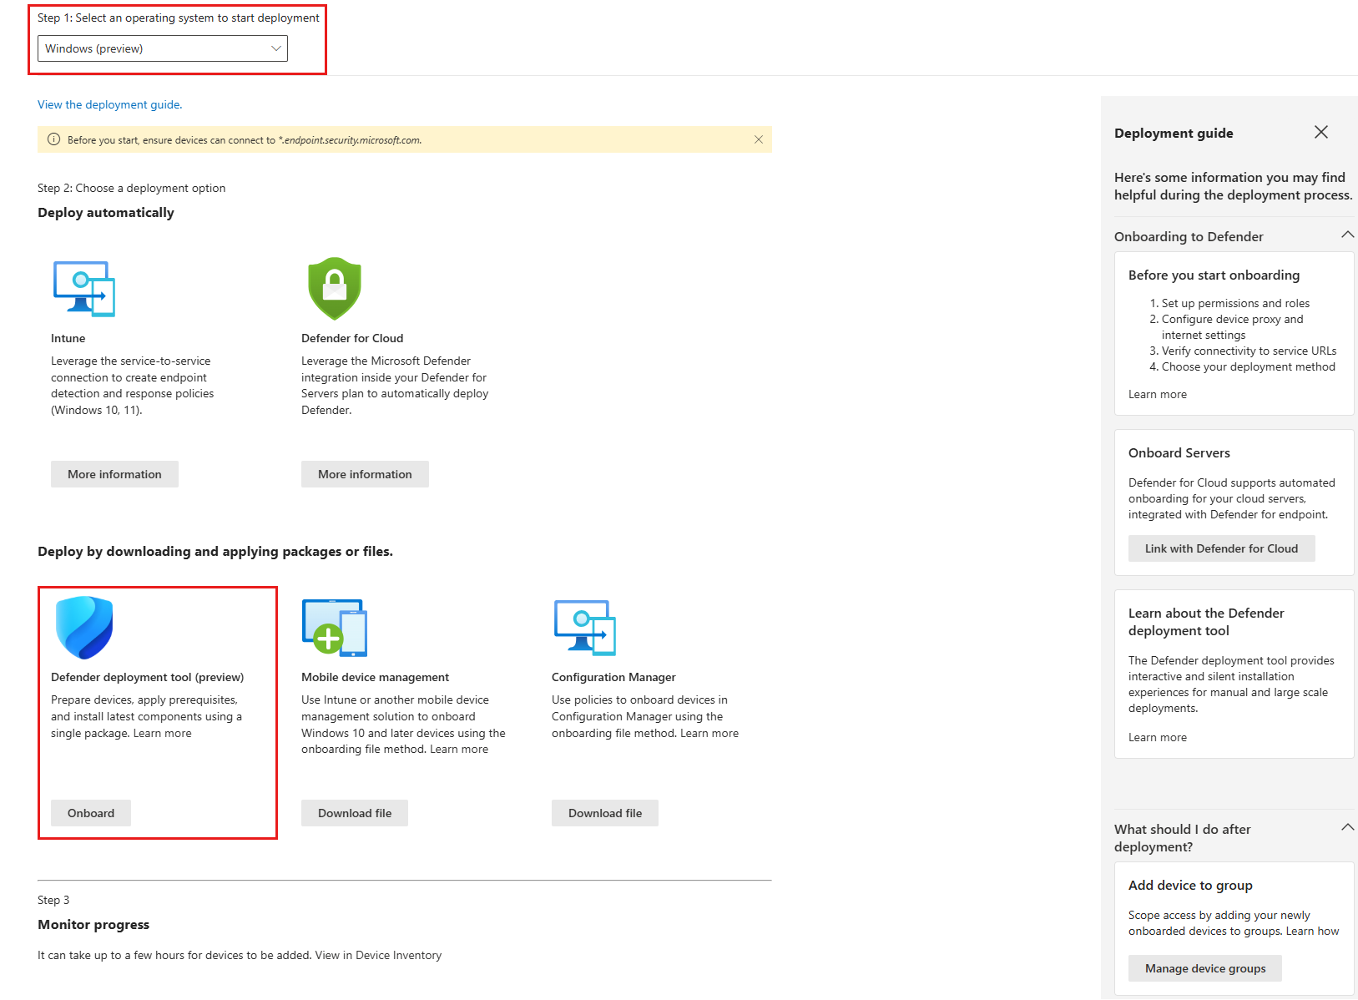Click the Monitor progress heading
This screenshot has height=1000, width=1358.
click(x=93, y=924)
